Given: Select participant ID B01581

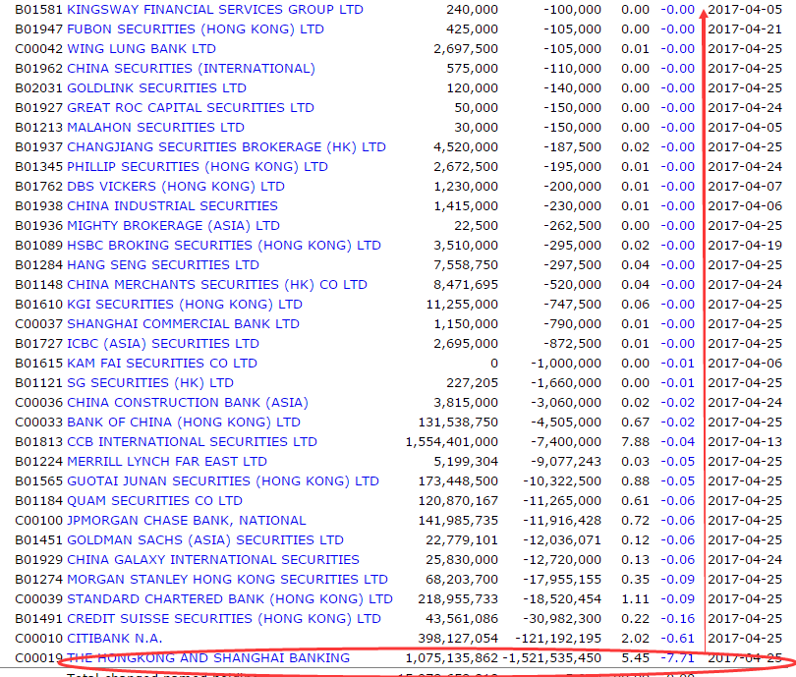Looking at the screenshot, I should [x=39, y=10].
